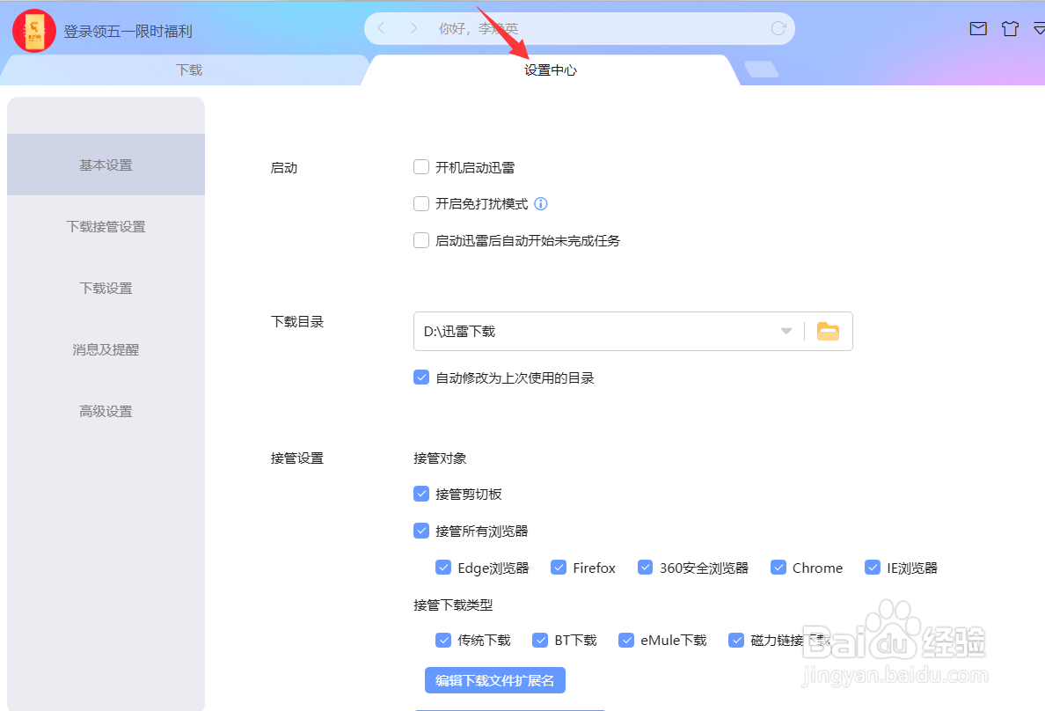1045x711 pixels.
Task: Open the folder browse icon
Action: tap(828, 331)
